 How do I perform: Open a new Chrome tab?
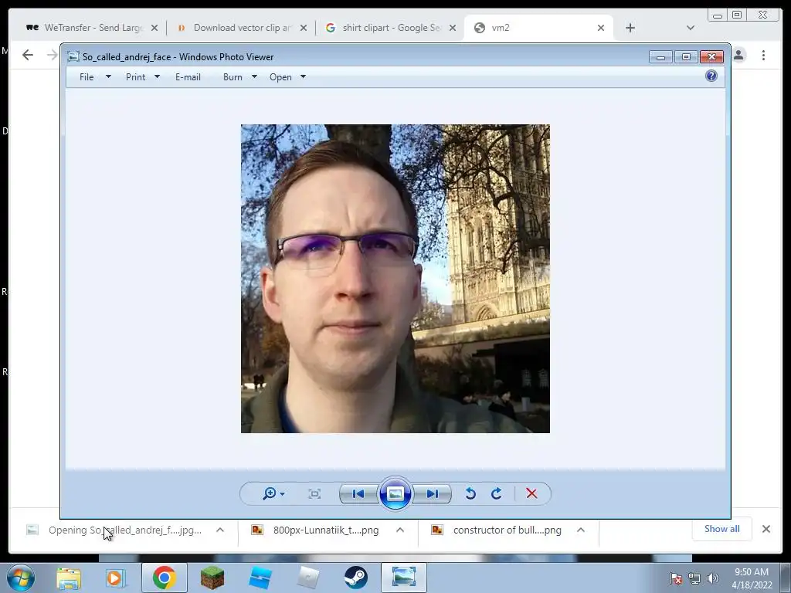coord(630,29)
